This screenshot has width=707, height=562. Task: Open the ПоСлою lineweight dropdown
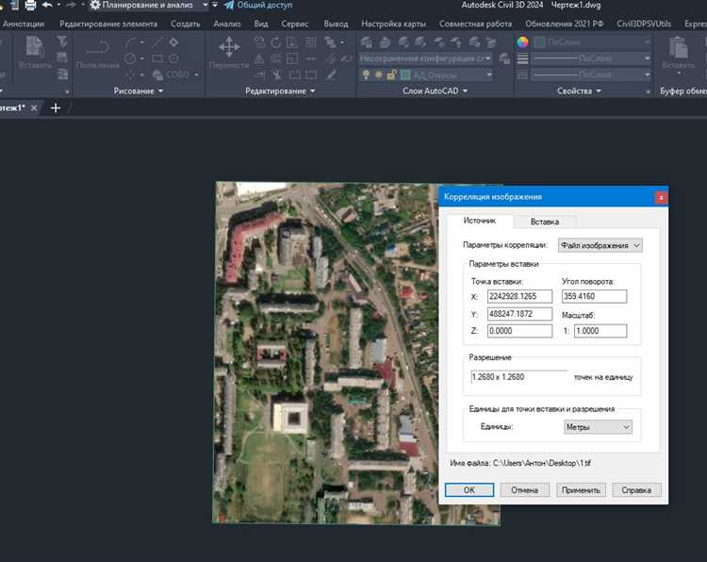point(592,58)
